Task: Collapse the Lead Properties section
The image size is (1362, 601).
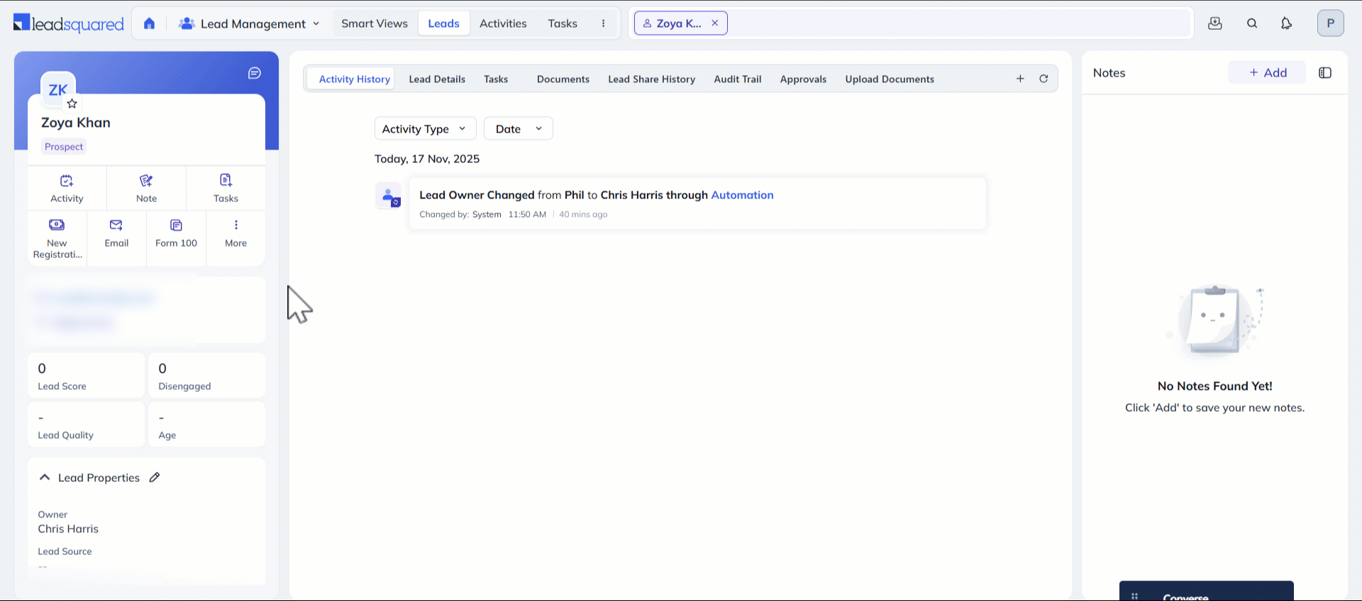Action: (x=45, y=477)
